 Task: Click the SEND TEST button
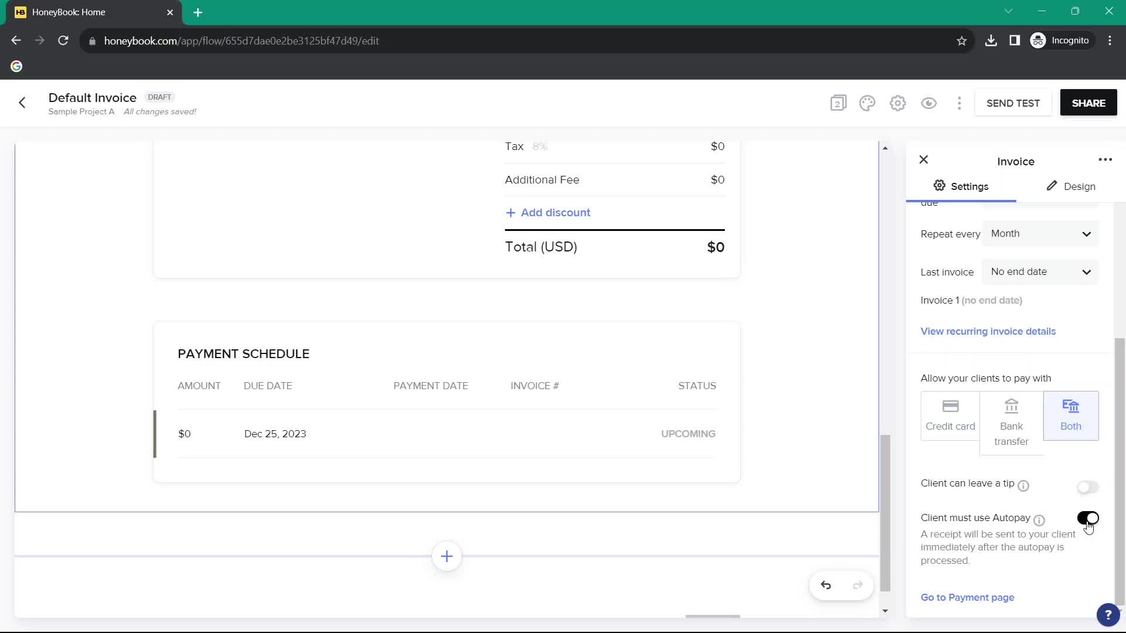point(1013,103)
